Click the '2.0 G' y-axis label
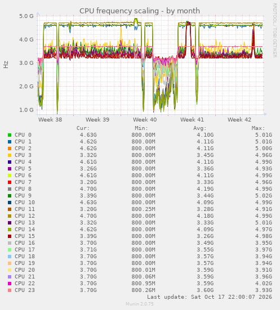 [x=26, y=87]
